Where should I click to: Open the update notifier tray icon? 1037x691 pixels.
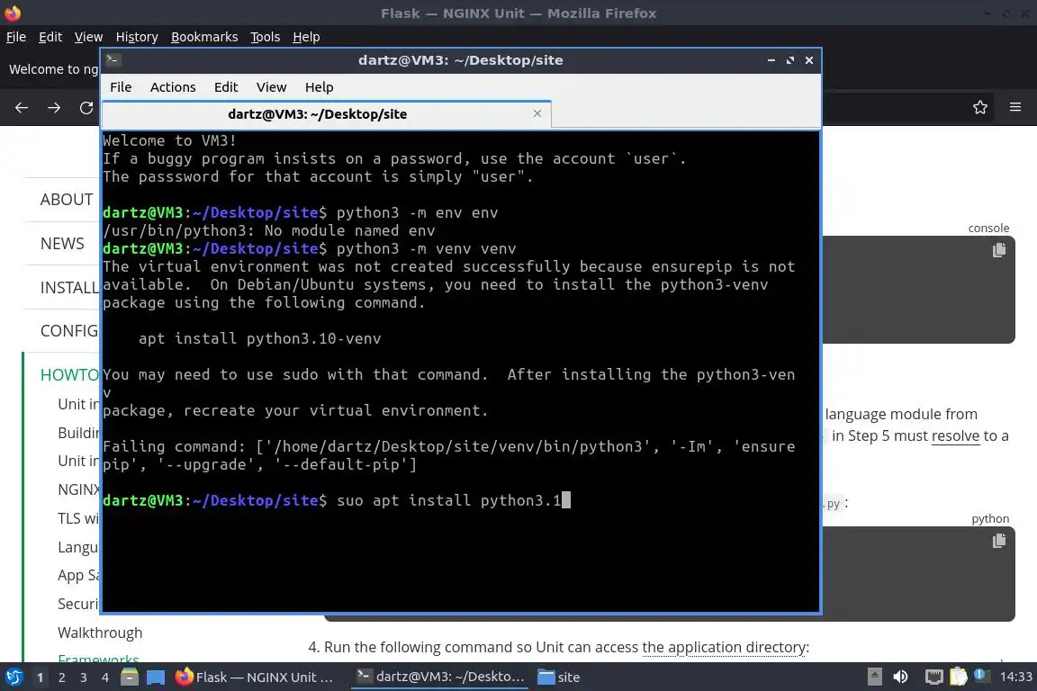tap(981, 677)
